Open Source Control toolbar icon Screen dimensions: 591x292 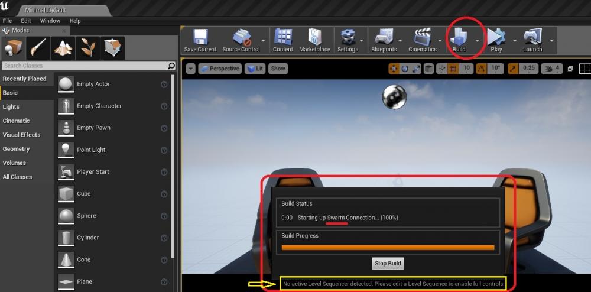(242, 37)
